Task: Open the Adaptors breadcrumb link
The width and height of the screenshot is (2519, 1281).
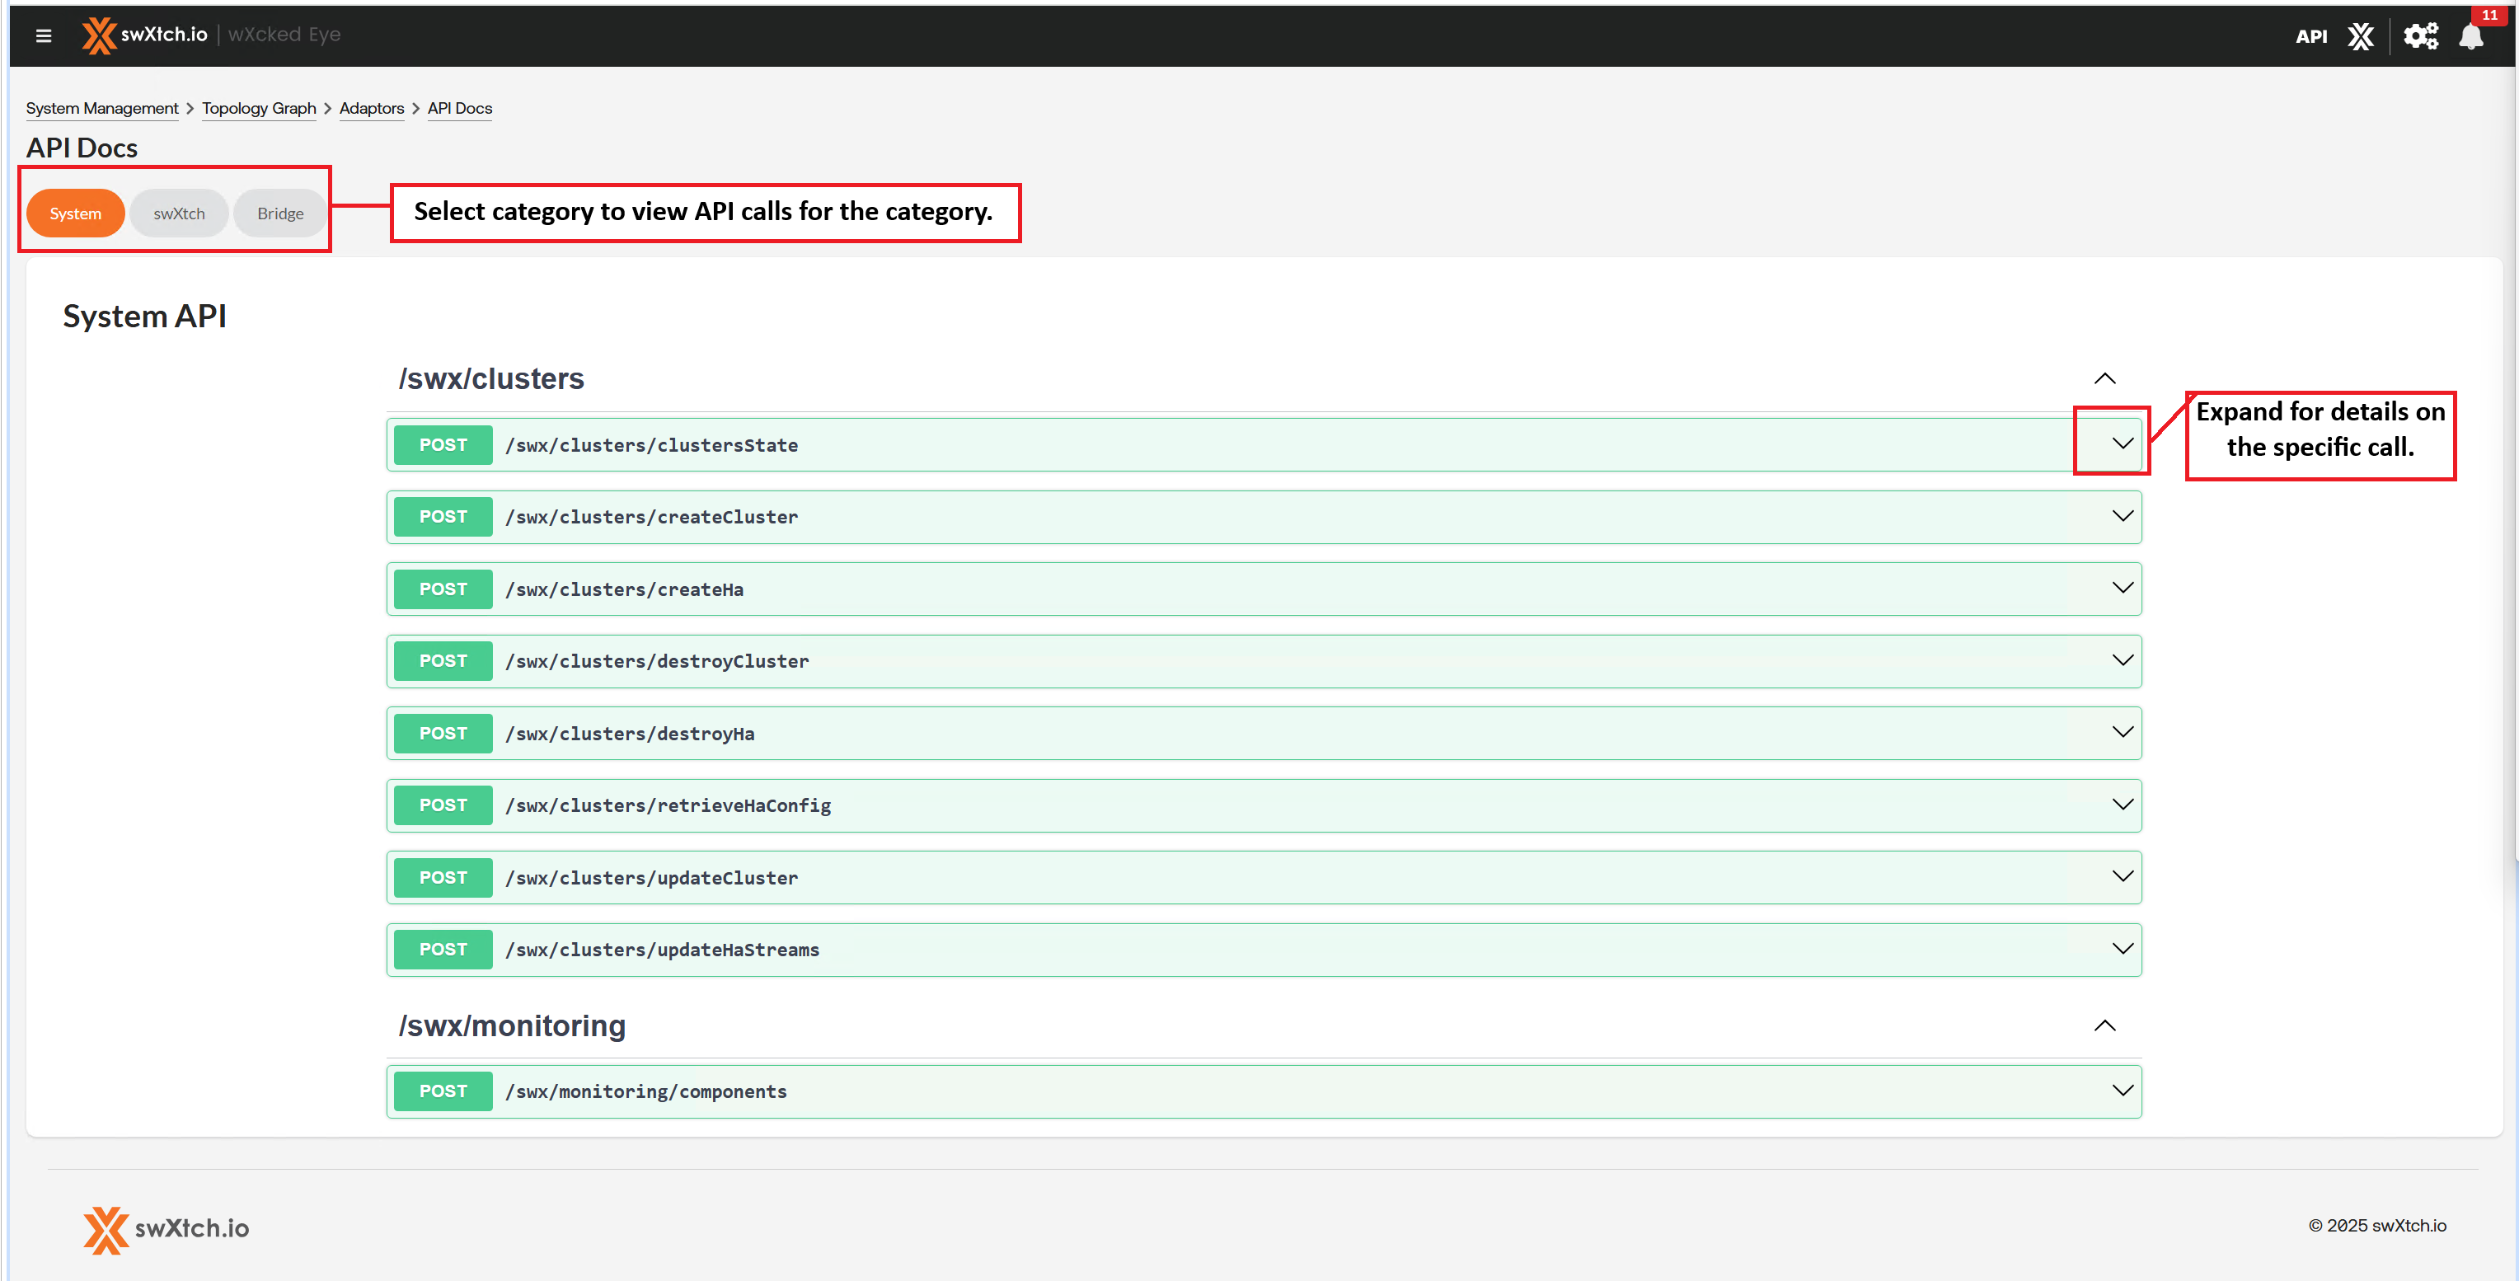Action: click(372, 109)
